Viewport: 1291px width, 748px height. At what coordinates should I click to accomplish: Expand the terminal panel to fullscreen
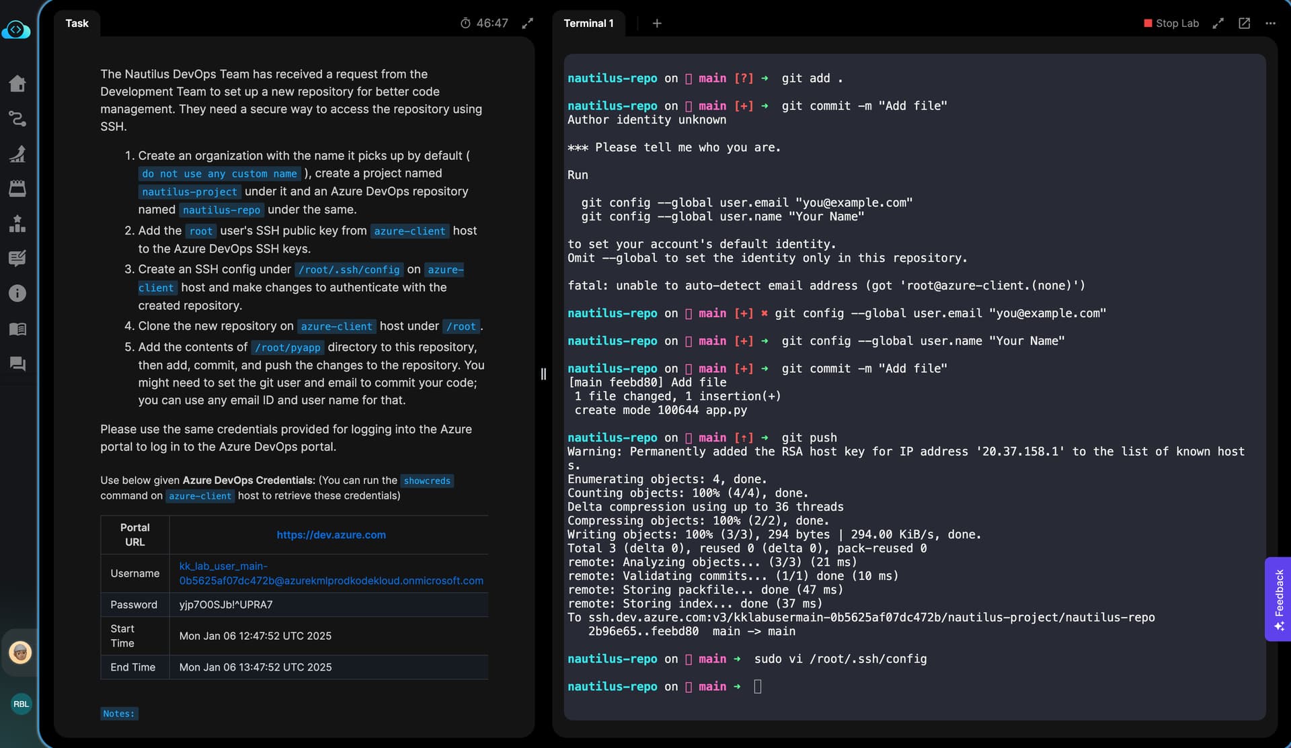(x=1218, y=24)
